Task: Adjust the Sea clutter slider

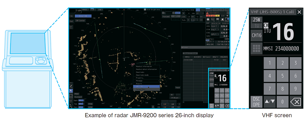Action: click(82, 104)
